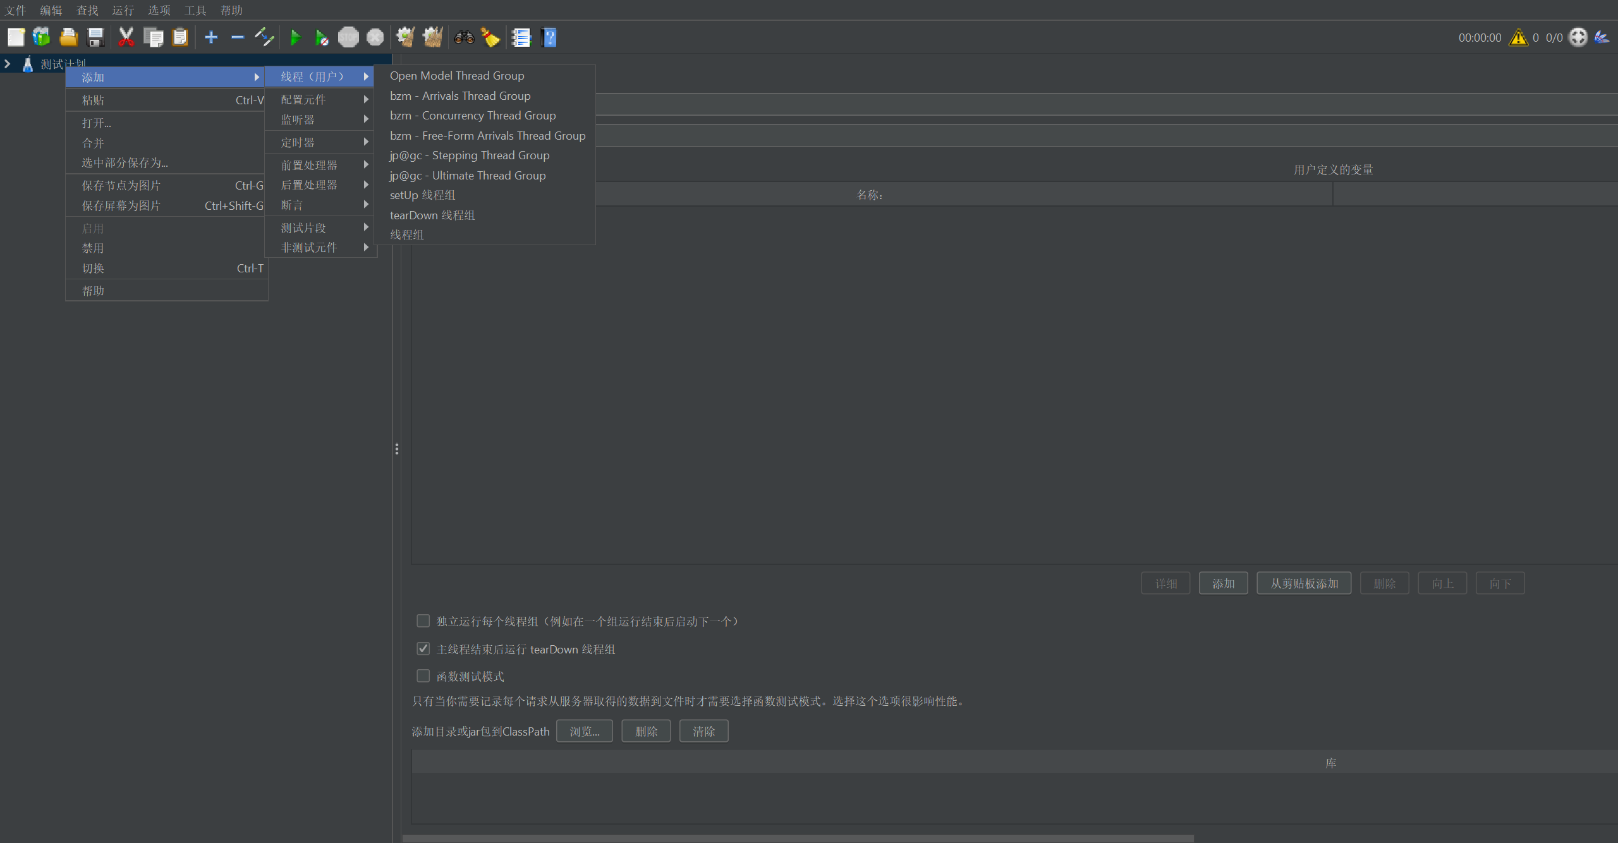Click the 从剪贴板添加 button
This screenshot has height=843, width=1618.
point(1304,583)
